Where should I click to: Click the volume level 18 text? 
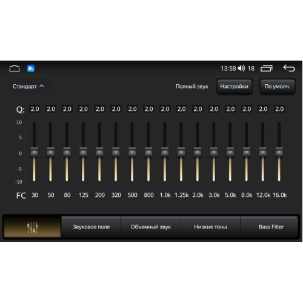coord(251,68)
